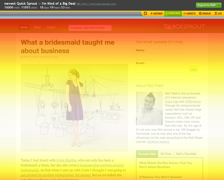The height and width of the screenshot is (180, 224).
Task: Click the Email input field
Action: coord(160,69)
